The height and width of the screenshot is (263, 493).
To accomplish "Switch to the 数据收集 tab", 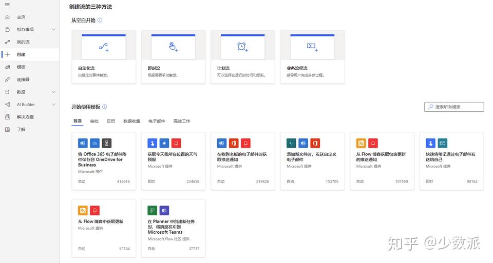I will 132,121.
